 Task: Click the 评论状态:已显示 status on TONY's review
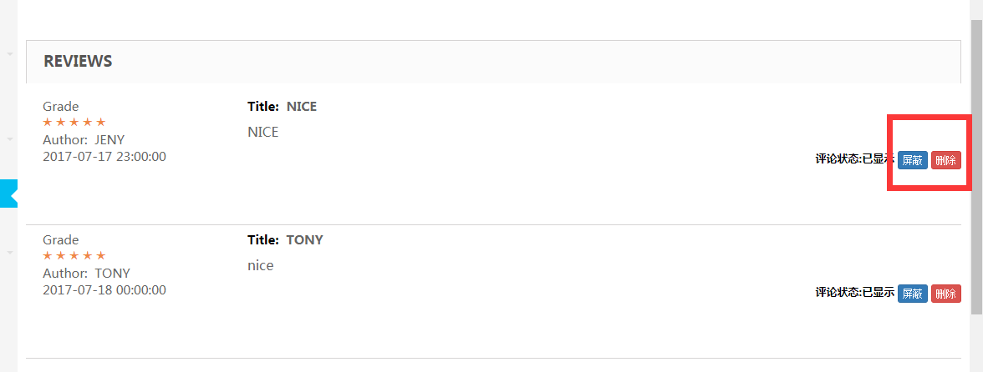(854, 293)
